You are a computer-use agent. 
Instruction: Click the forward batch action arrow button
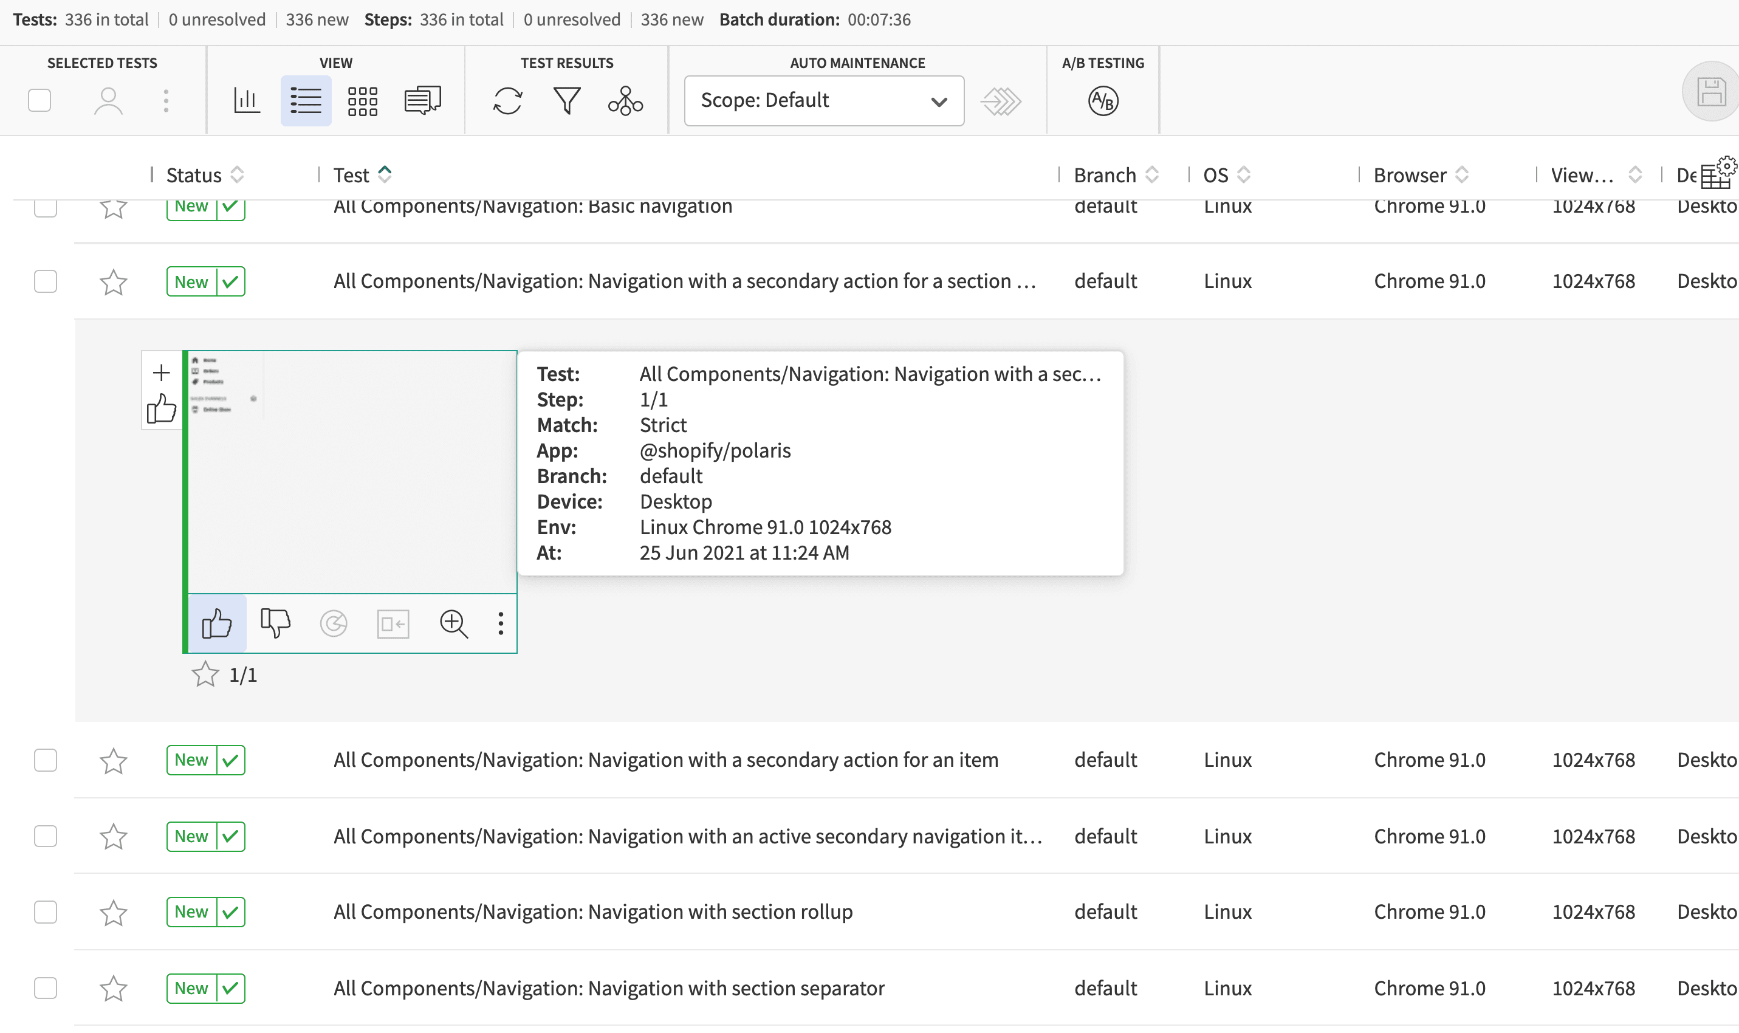coord(1000,101)
